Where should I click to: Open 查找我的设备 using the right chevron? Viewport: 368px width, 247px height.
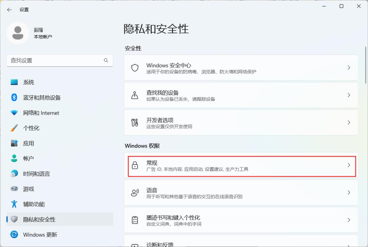tap(349, 95)
